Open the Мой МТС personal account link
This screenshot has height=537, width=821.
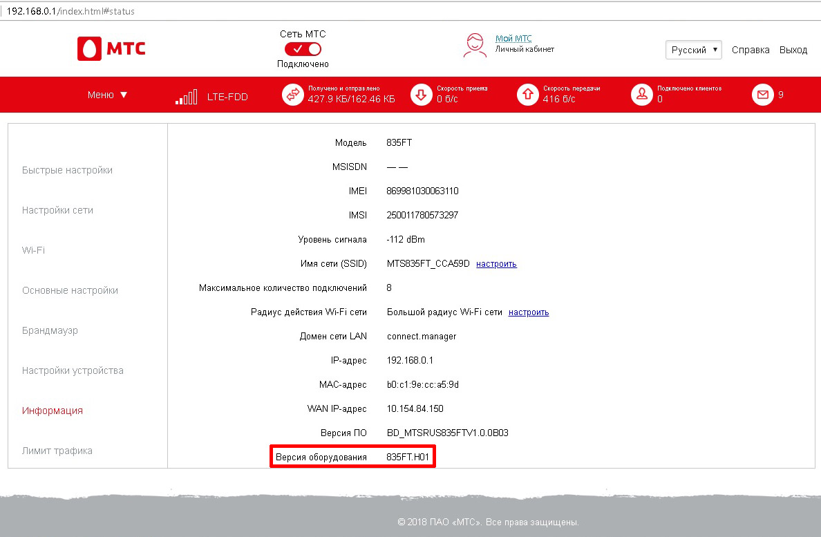click(x=513, y=38)
